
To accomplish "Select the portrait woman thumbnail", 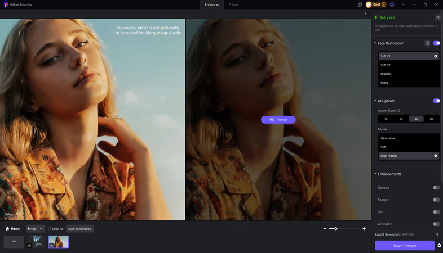I will [x=59, y=242].
